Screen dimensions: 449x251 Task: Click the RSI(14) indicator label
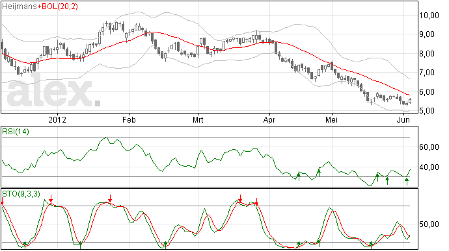(x=16, y=132)
